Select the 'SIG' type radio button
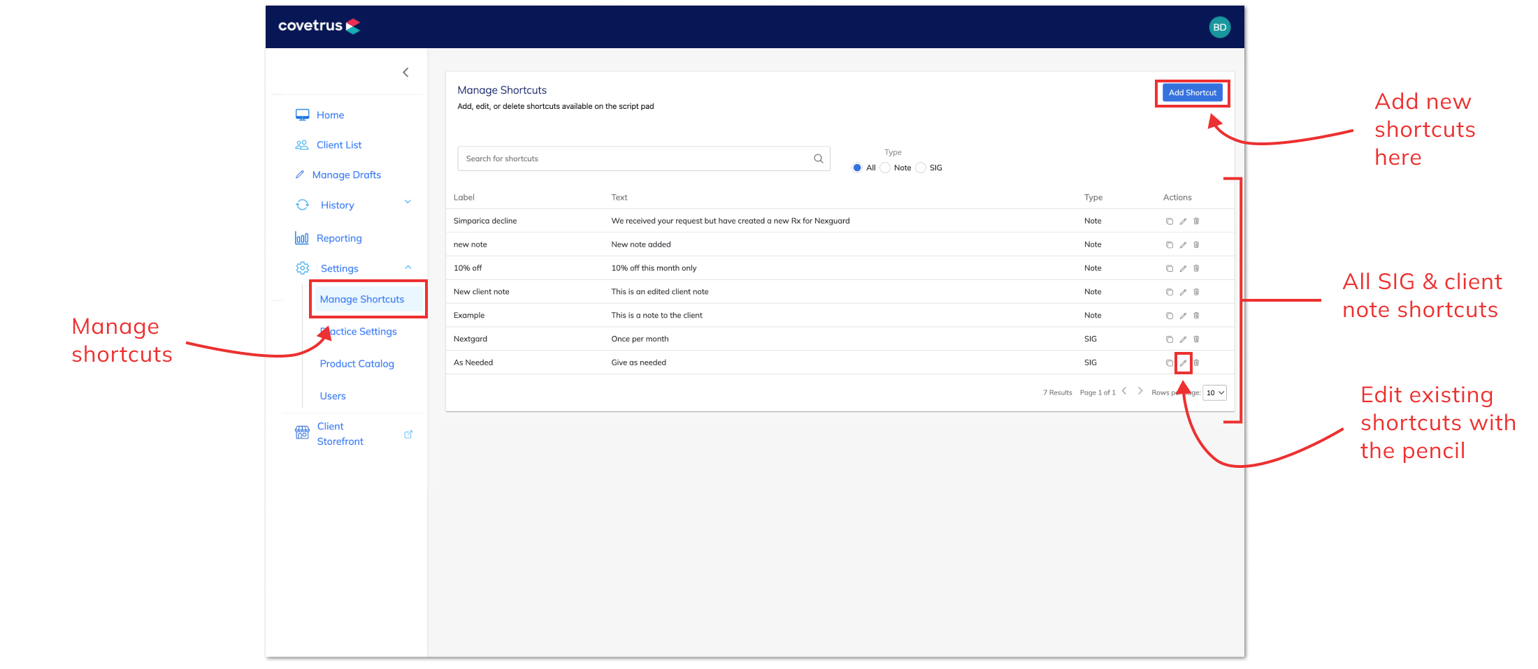The width and height of the screenshot is (1538, 669). tap(920, 168)
